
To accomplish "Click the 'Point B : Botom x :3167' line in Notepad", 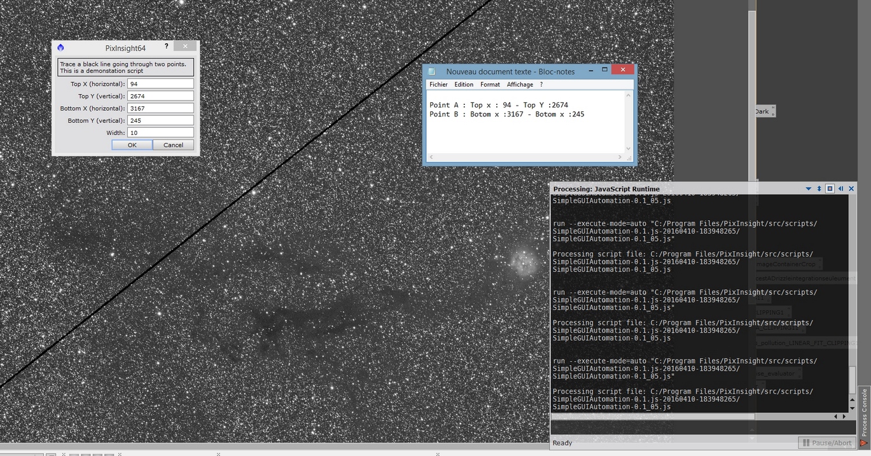I will coord(506,114).
